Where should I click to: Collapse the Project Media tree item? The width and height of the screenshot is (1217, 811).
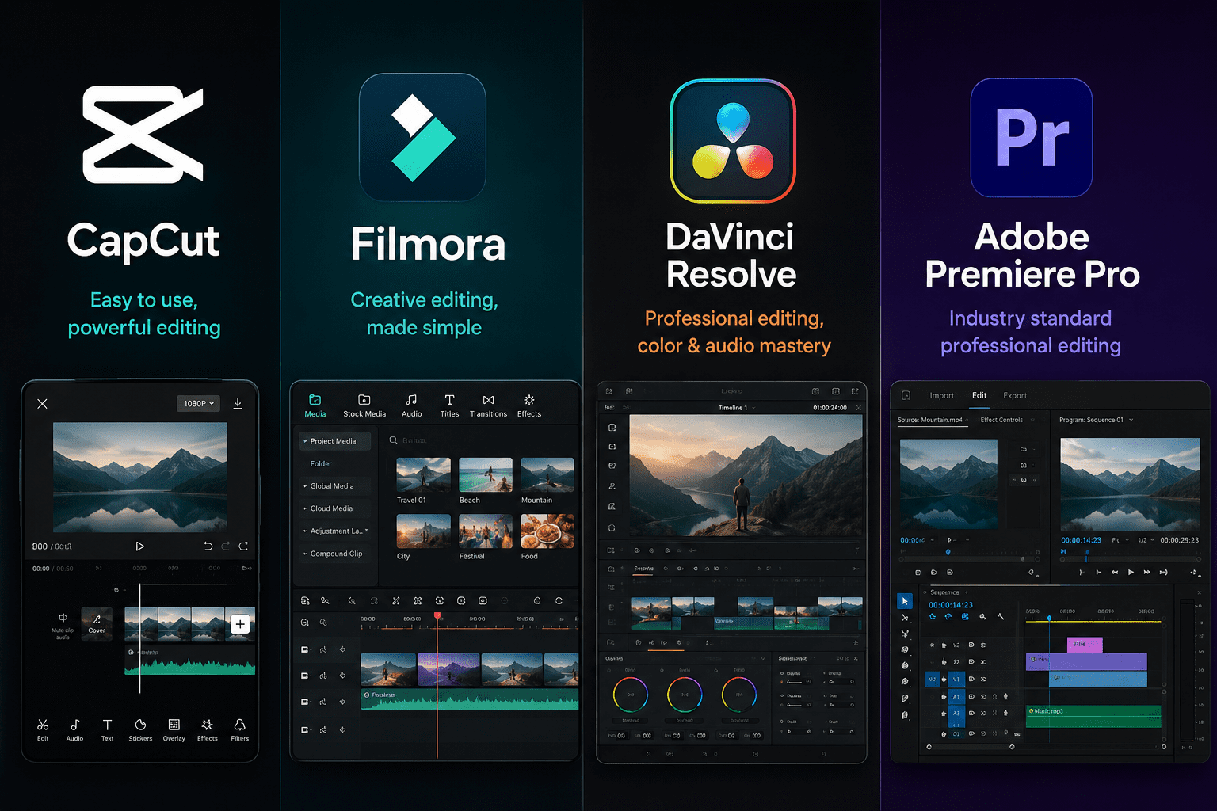tap(335, 441)
